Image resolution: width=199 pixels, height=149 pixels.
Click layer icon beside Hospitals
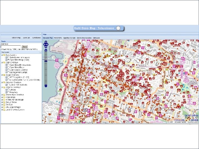[x=6, y=92]
